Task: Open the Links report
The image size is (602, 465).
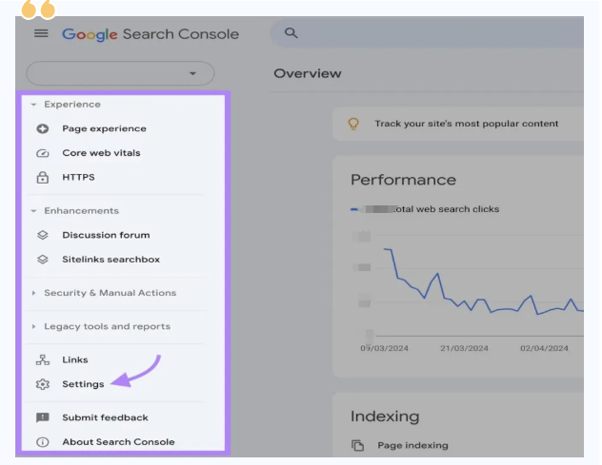Action: [x=75, y=360]
